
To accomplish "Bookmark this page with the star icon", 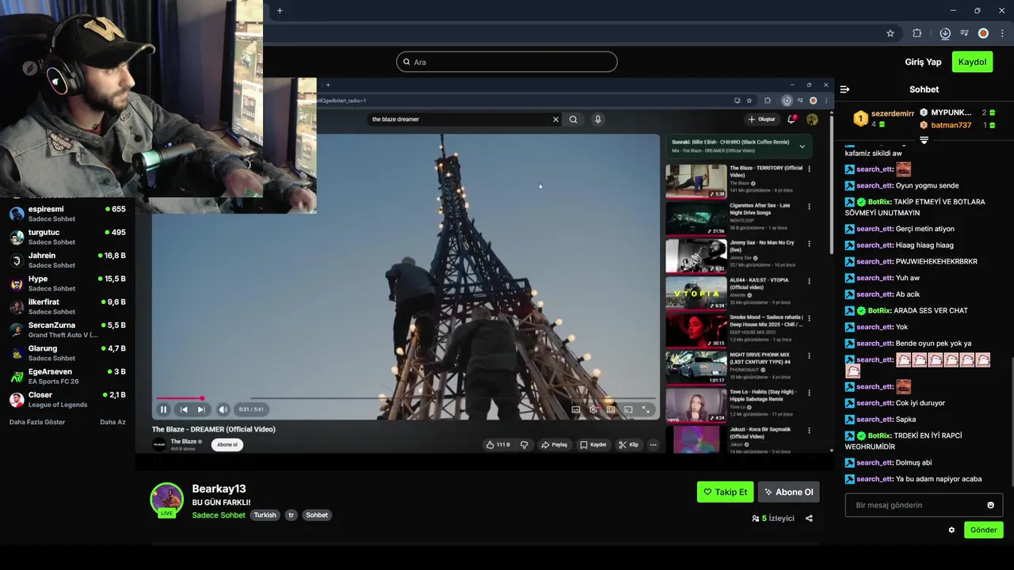I will click(x=890, y=33).
